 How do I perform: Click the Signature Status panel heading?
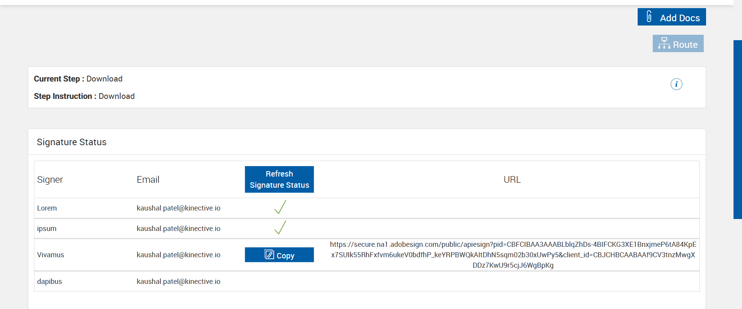pos(71,142)
